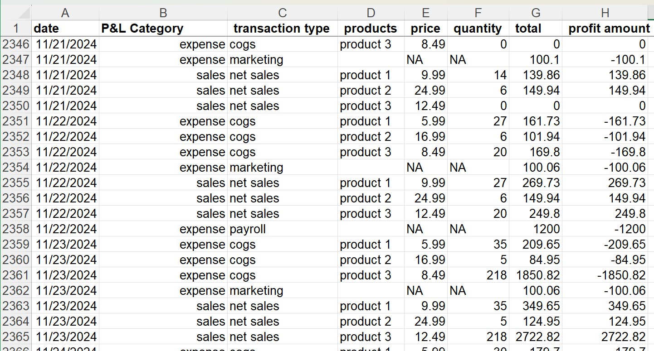Select the payroll expense cell in row 2358
The height and width of the screenshot is (351, 654).
281,229
